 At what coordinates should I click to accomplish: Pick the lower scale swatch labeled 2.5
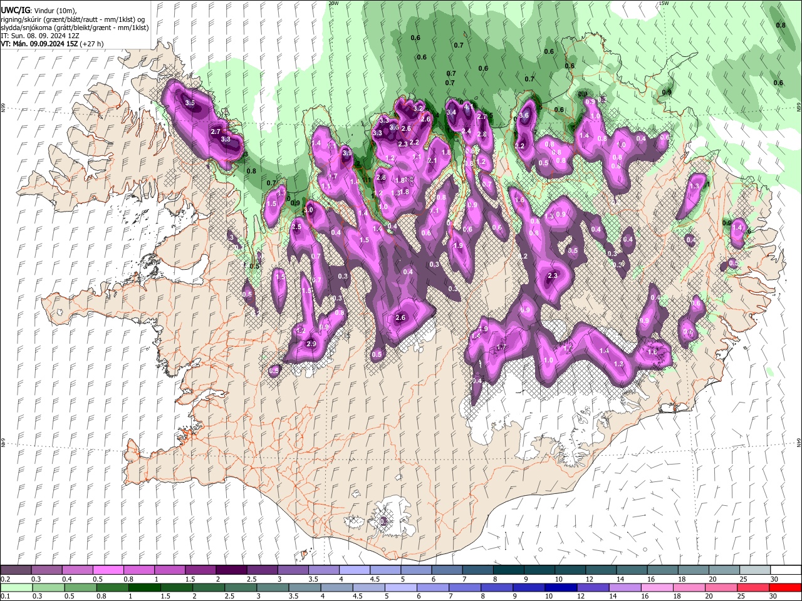pos(241,587)
